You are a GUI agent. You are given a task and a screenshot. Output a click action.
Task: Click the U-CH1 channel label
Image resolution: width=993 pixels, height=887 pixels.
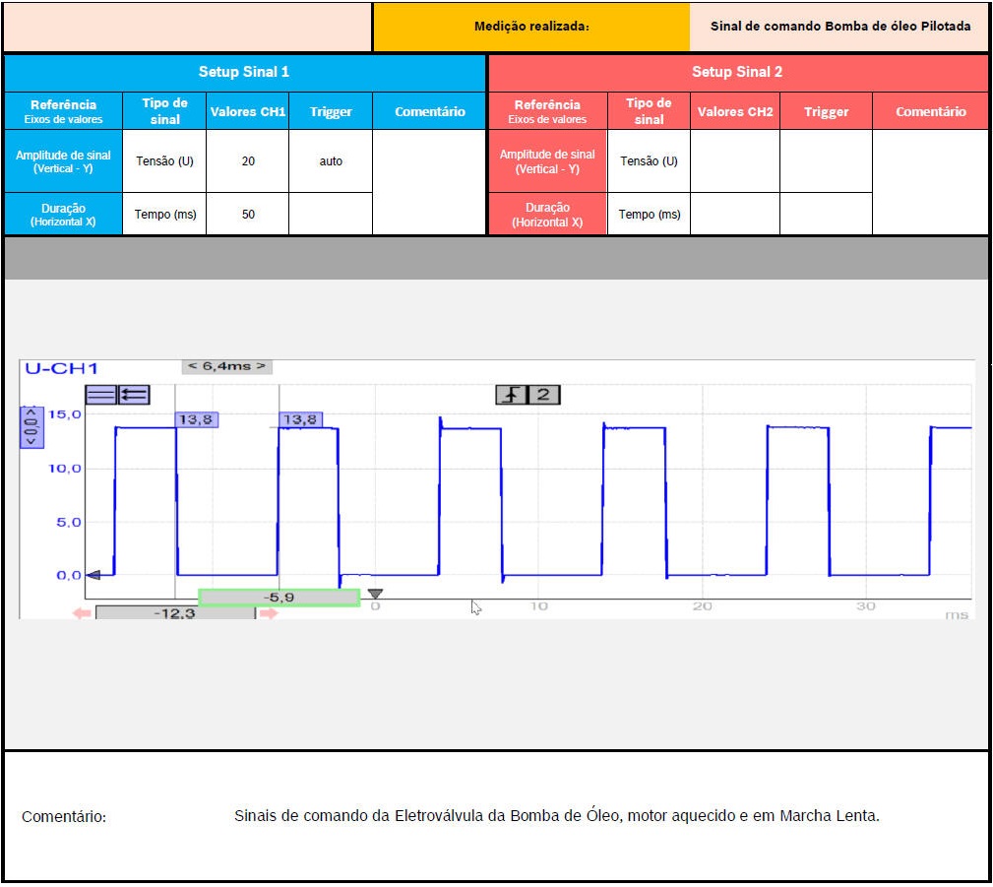tap(61, 369)
